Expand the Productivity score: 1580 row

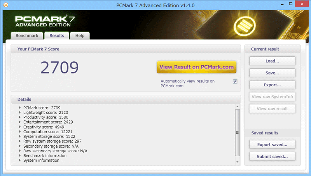click(20, 117)
